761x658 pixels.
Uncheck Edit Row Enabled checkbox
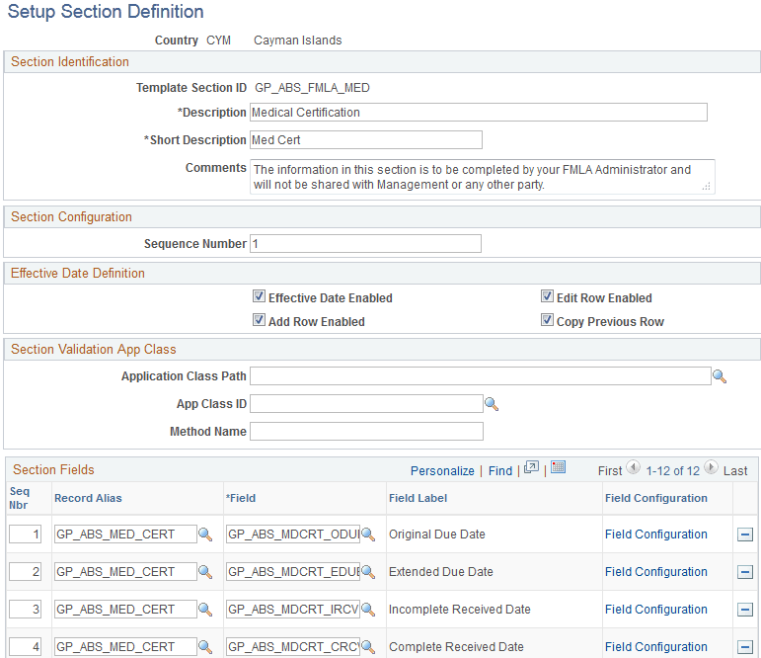click(547, 297)
